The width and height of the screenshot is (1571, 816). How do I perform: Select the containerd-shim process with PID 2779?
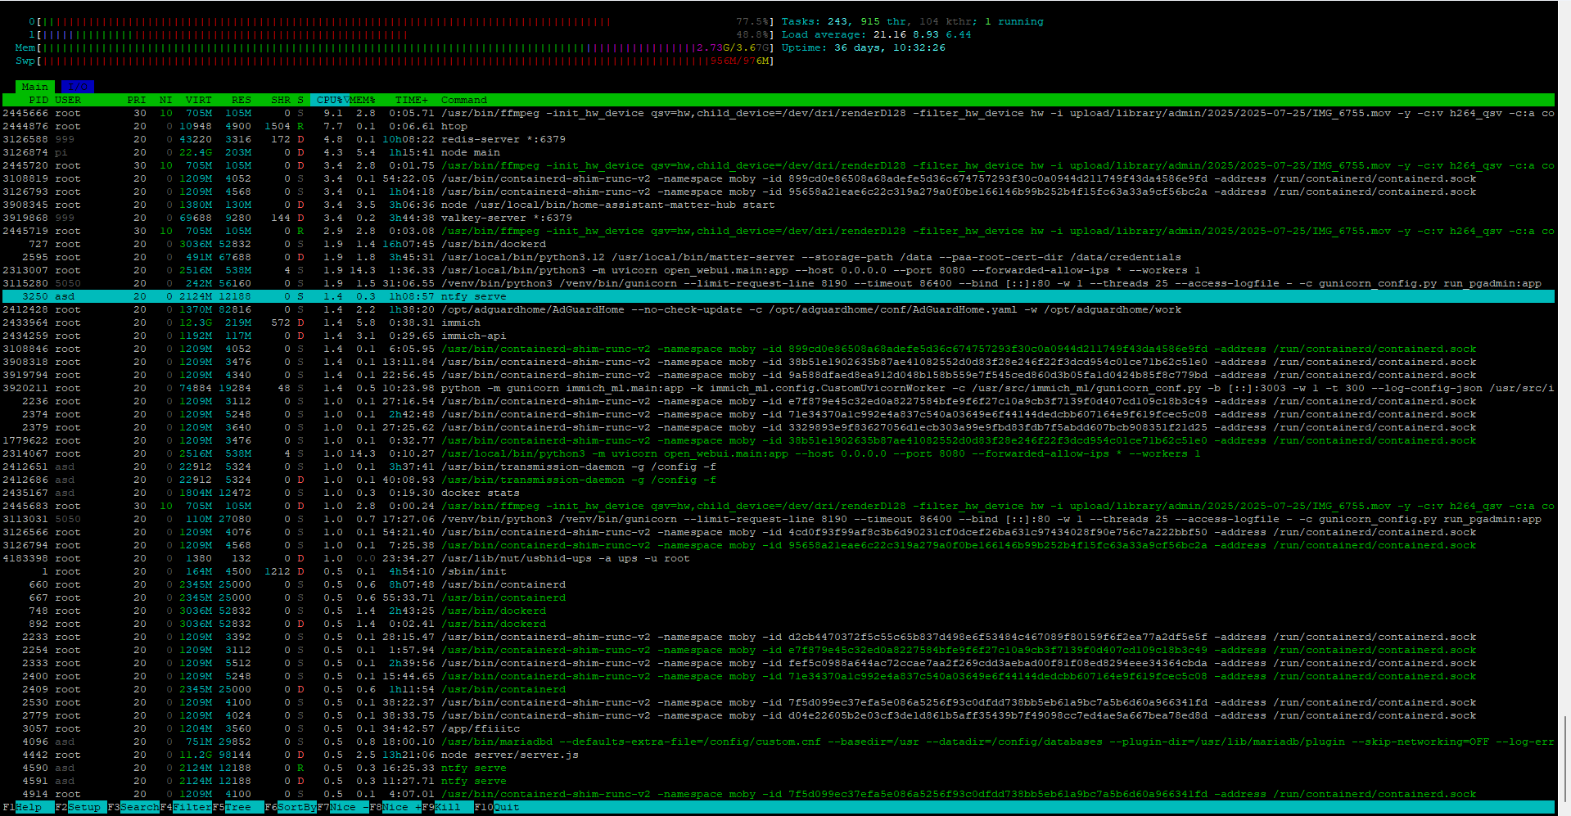[779, 715]
